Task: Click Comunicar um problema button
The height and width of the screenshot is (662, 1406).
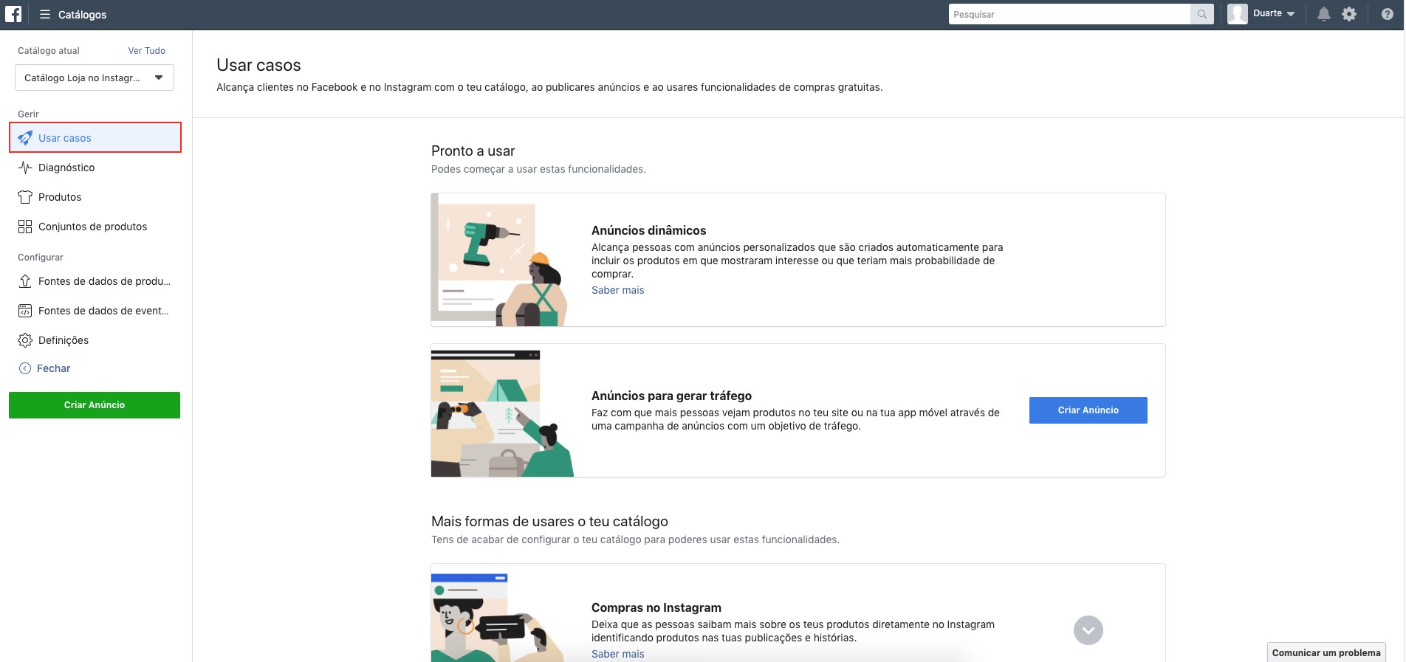Action: pyautogui.click(x=1326, y=652)
